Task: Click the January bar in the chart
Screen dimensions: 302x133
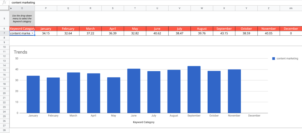Action: pos(33,94)
